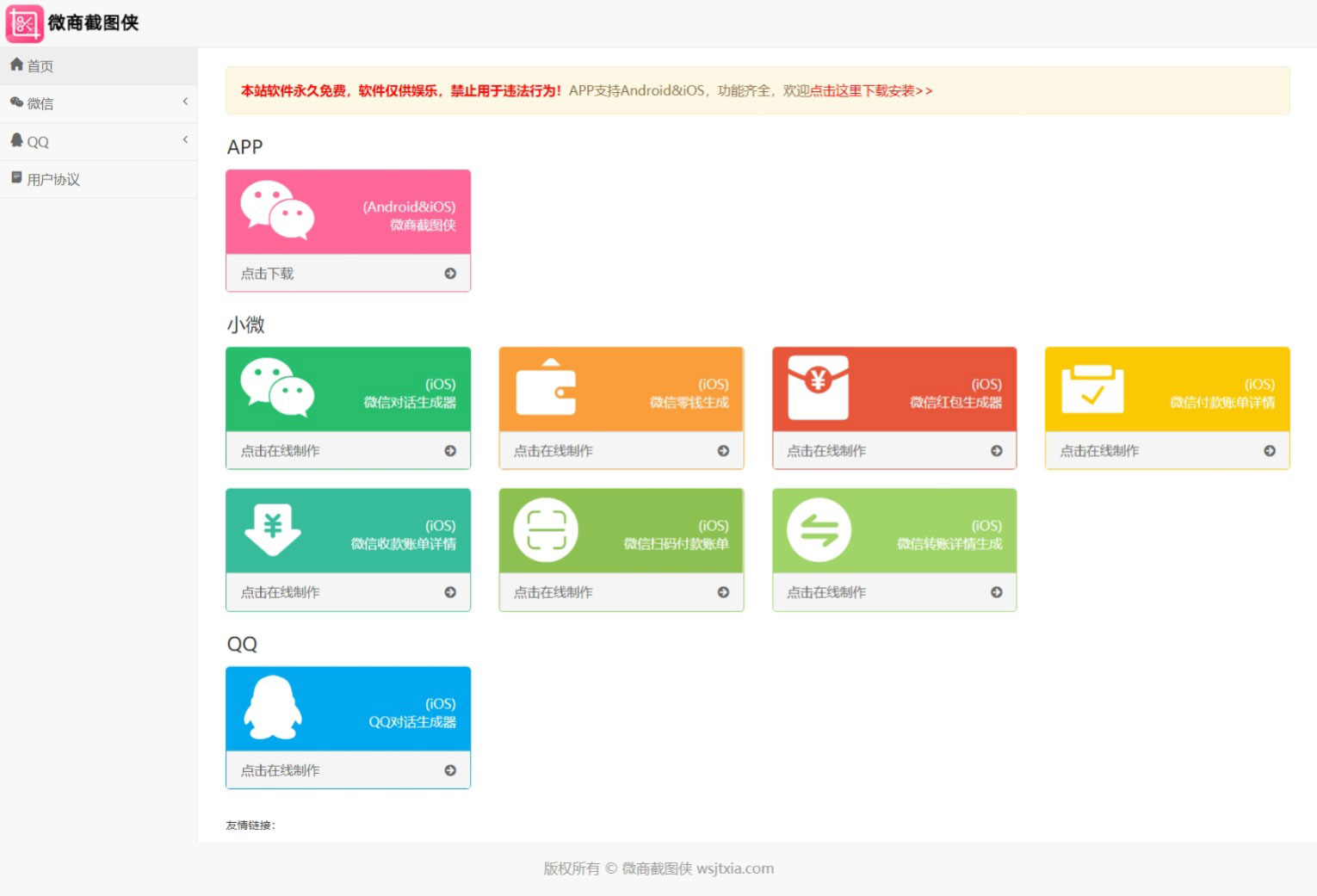Screen dimensions: 1317x896
Task: Click the 微信红包生成器 card title
Action: pos(956,402)
